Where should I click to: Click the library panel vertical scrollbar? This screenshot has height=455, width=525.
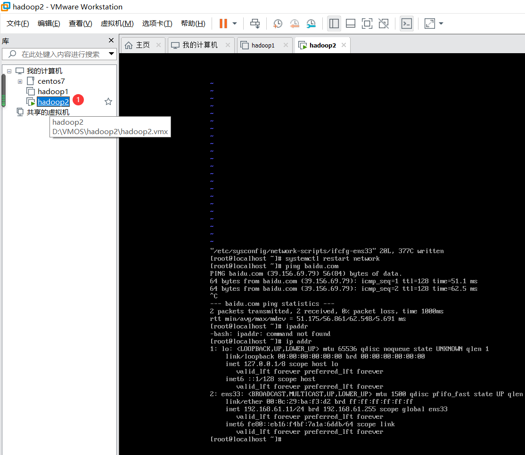coord(4,90)
